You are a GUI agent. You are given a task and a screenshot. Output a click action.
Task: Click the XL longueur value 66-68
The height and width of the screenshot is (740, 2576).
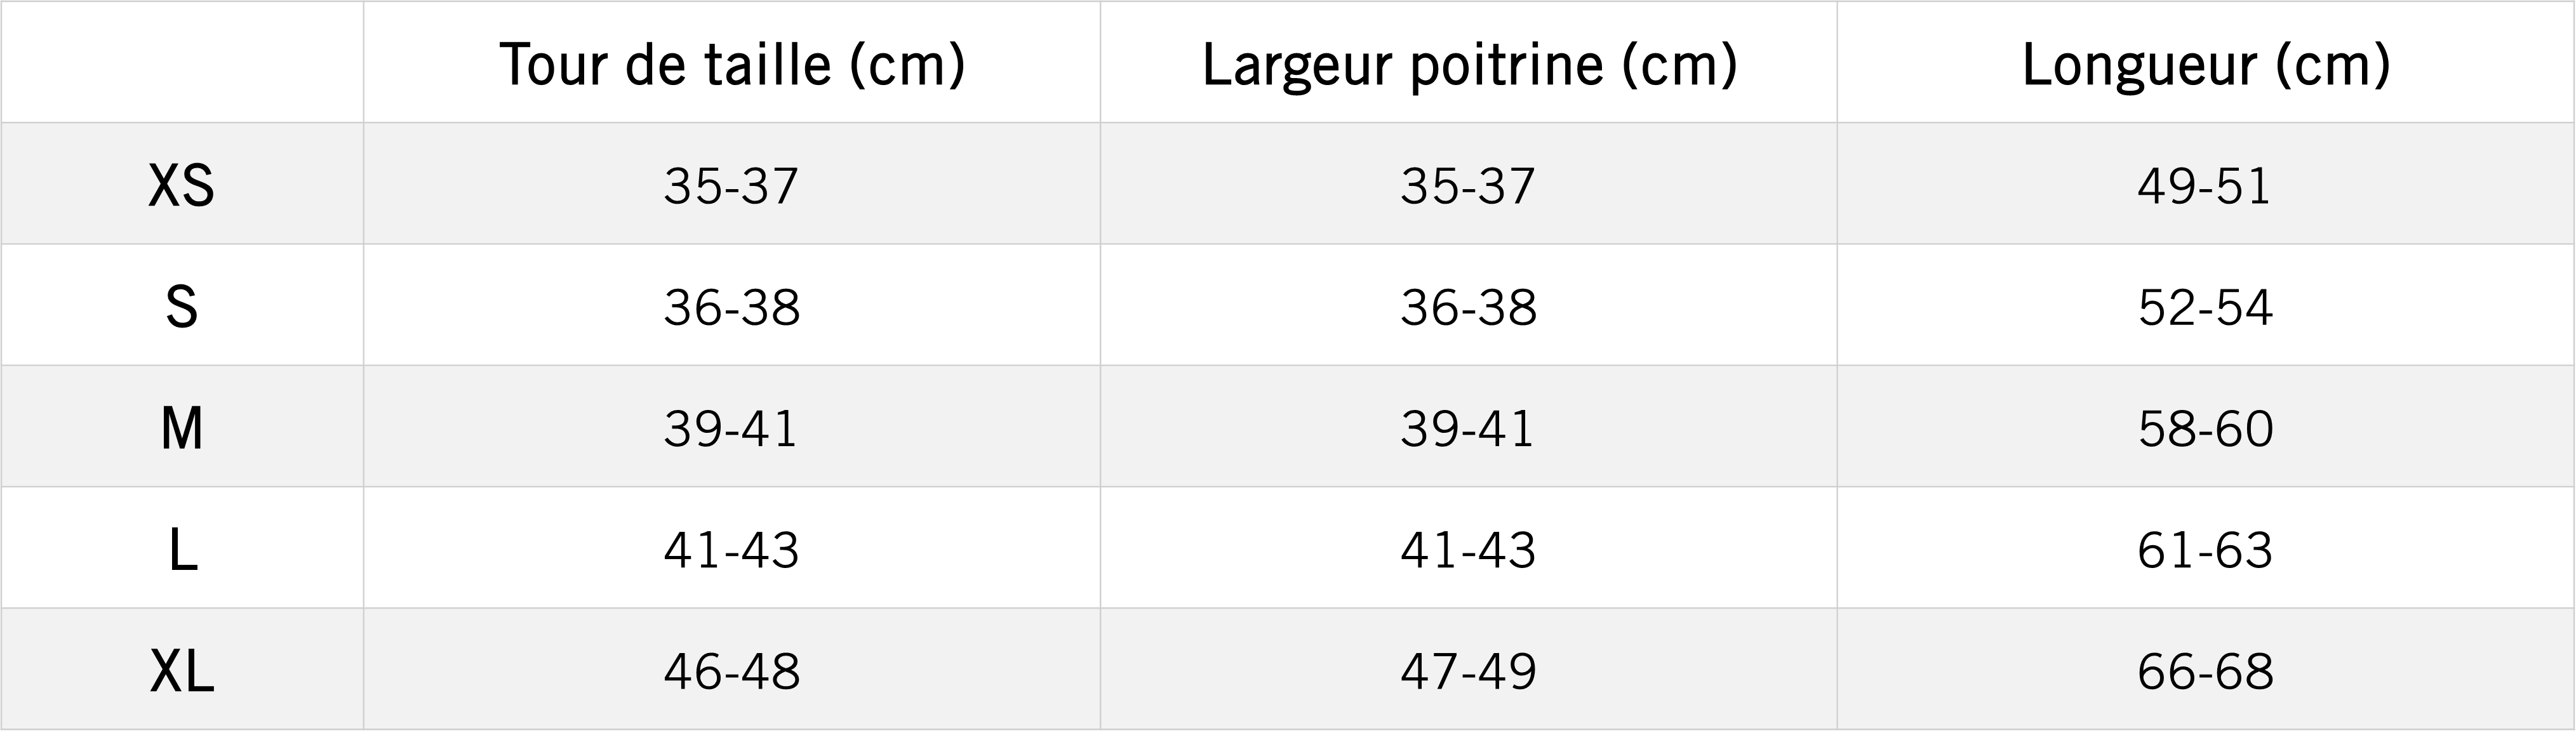[2205, 671]
